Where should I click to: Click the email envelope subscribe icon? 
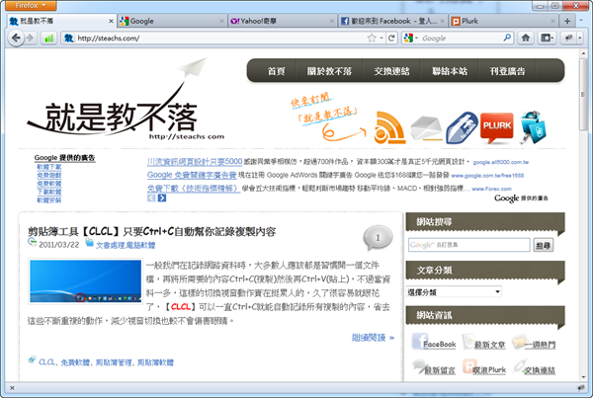pos(426,127)
